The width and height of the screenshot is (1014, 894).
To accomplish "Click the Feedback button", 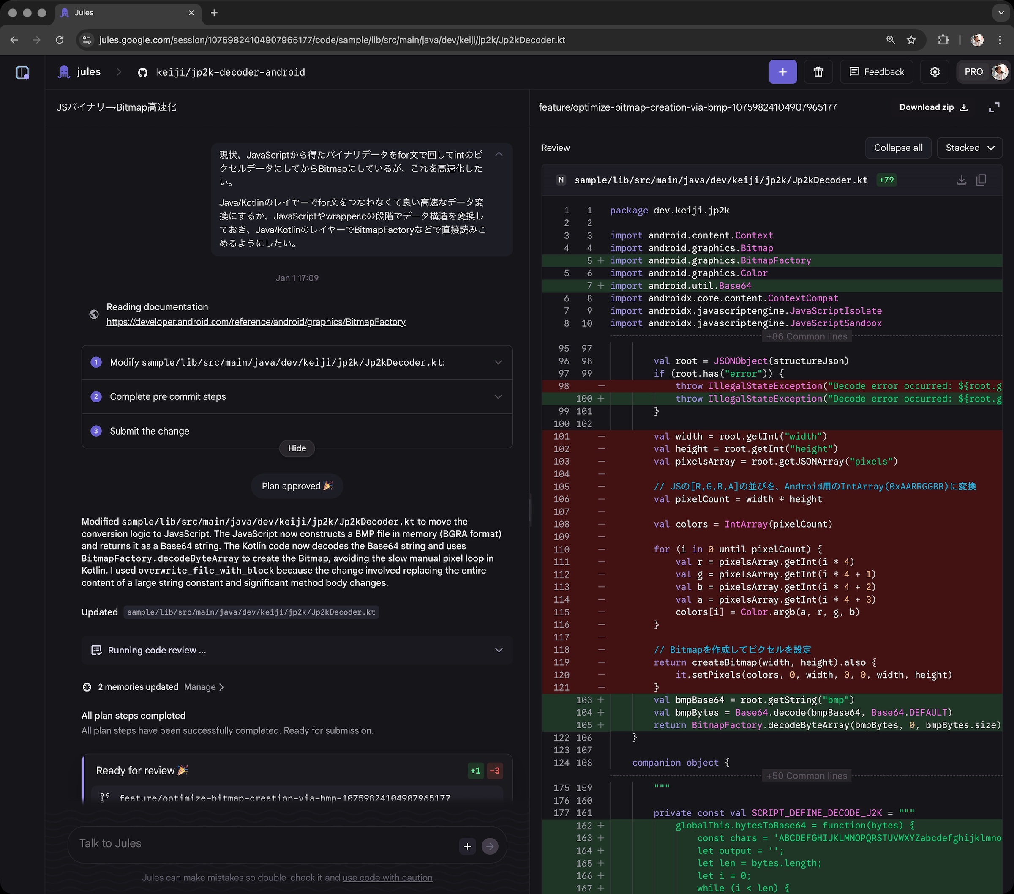I will [876, 71].
